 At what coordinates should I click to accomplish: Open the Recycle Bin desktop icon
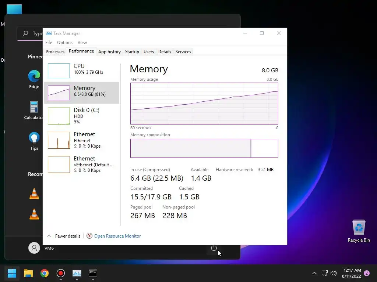(x=359, y=231)
